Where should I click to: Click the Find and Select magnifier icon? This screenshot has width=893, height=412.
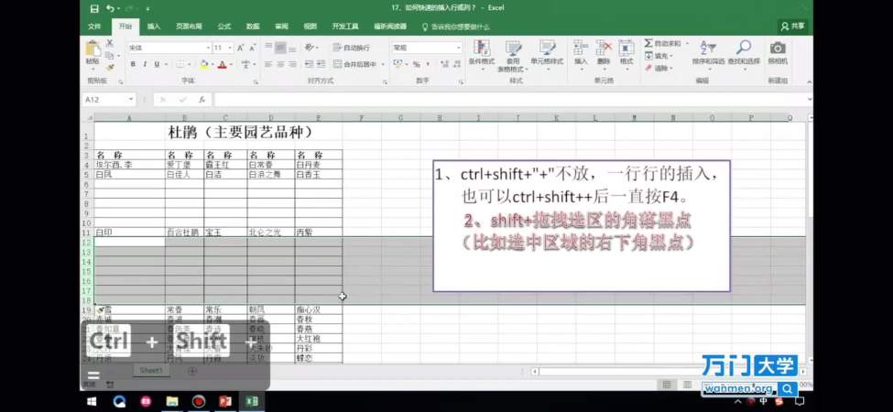pos(743,48)
